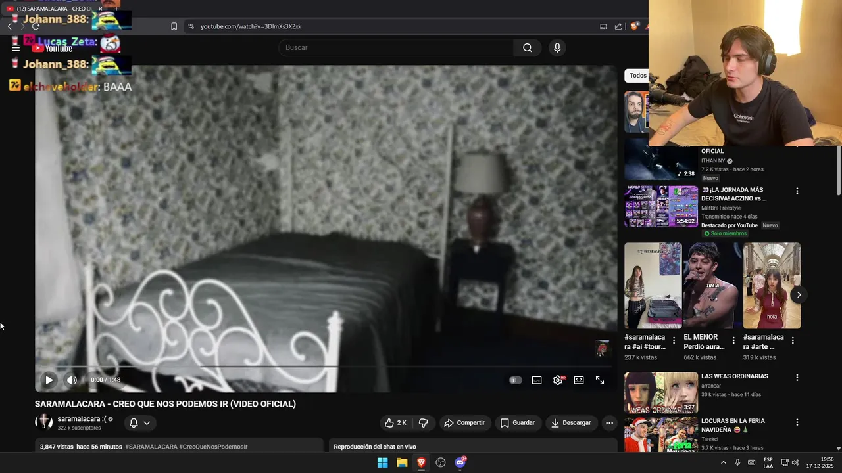Open the Reproducción del chat en vivo panel

pyautogui.click(x=473, y=446)
